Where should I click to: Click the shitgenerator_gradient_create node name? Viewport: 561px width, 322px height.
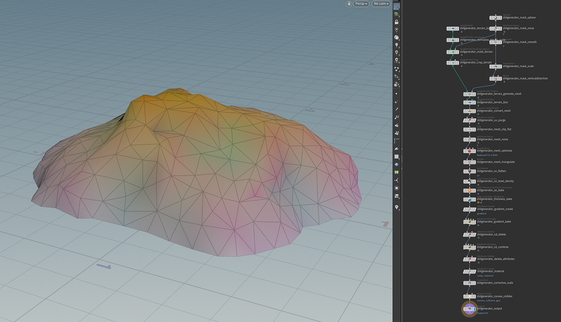(x=495, y=209)
